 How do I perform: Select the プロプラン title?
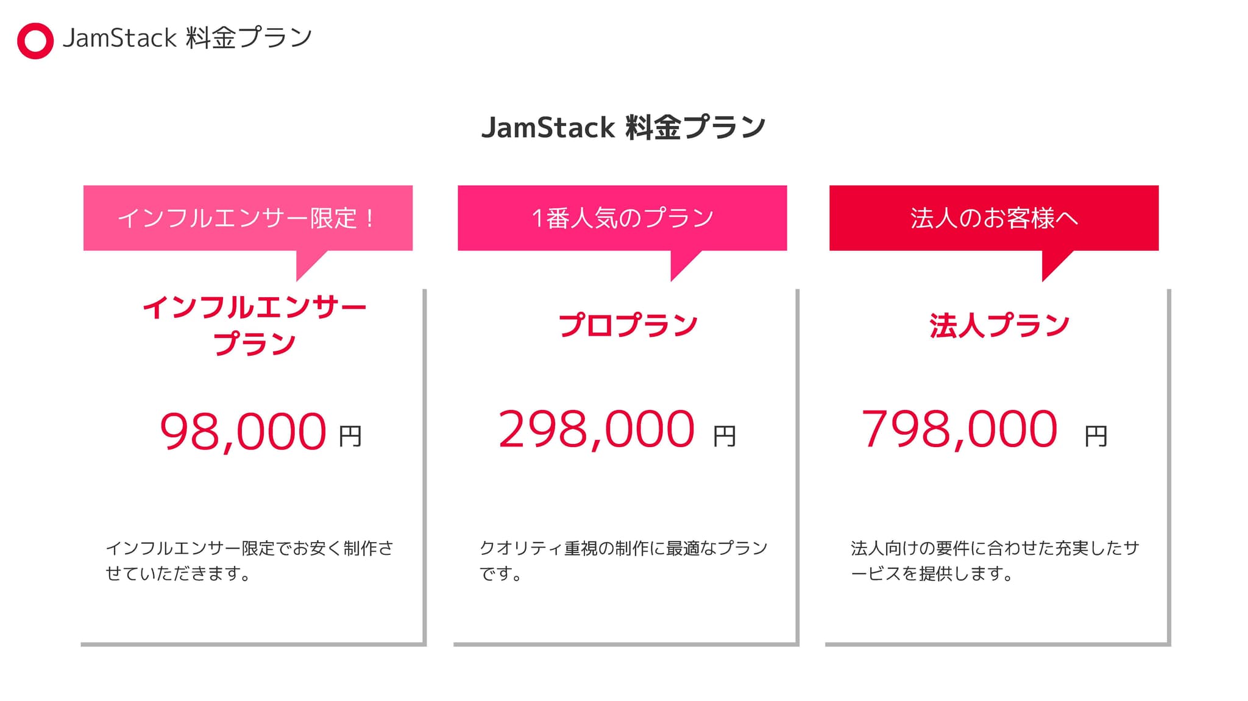coord(628,325)
